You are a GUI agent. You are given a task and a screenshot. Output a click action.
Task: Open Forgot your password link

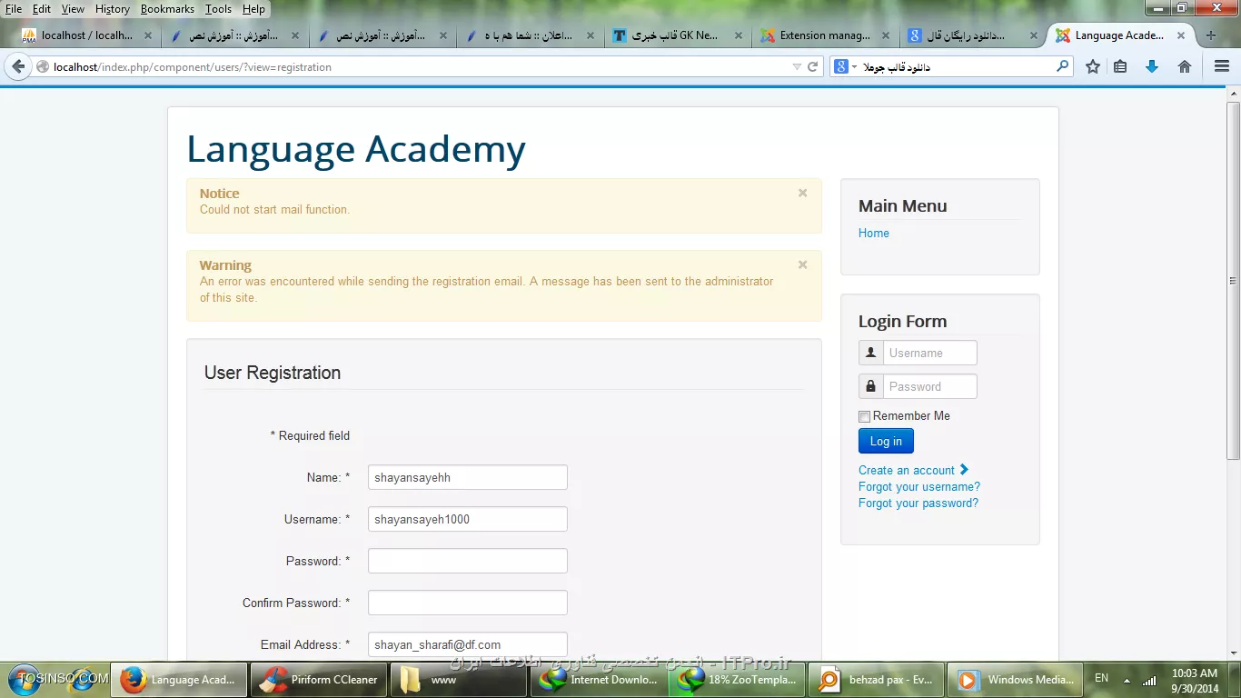coord(918,503)
